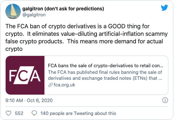The image size is (174, 120).
Task: Click the word 'crypto' on tweet's last line
Action: tap(14, 49)
